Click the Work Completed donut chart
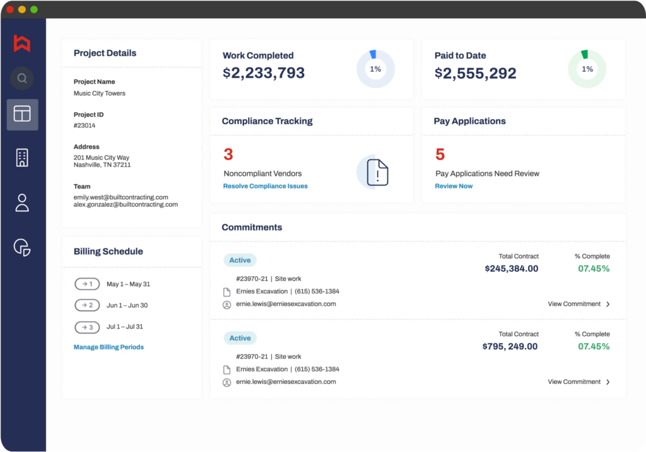This screenshot has width=646, height=452. pyautogui.click(x=375, y=68)
